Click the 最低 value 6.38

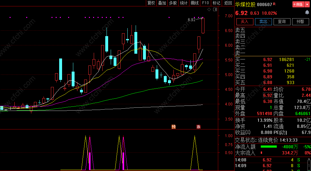pyautogui.click(x=268, y=101)
